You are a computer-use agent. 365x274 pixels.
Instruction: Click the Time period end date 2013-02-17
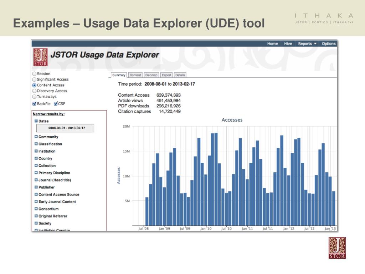pos(184,84)
